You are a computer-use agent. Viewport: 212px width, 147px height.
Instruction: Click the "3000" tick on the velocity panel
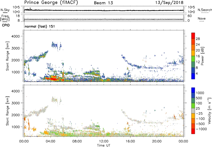point(15,103)
